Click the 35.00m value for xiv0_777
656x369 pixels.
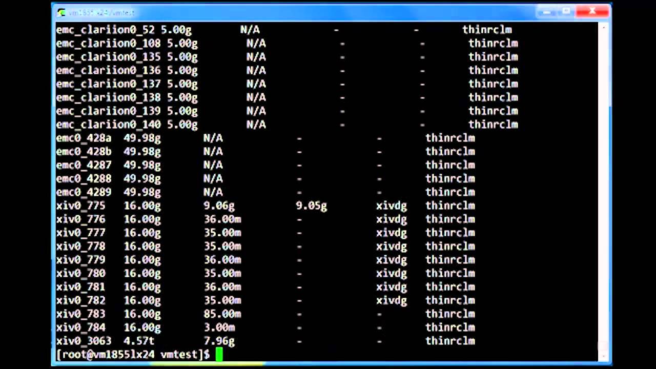pos(222,233)
